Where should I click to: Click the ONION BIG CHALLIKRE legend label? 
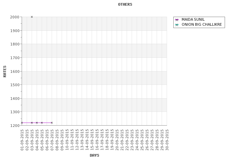(201, 25)
